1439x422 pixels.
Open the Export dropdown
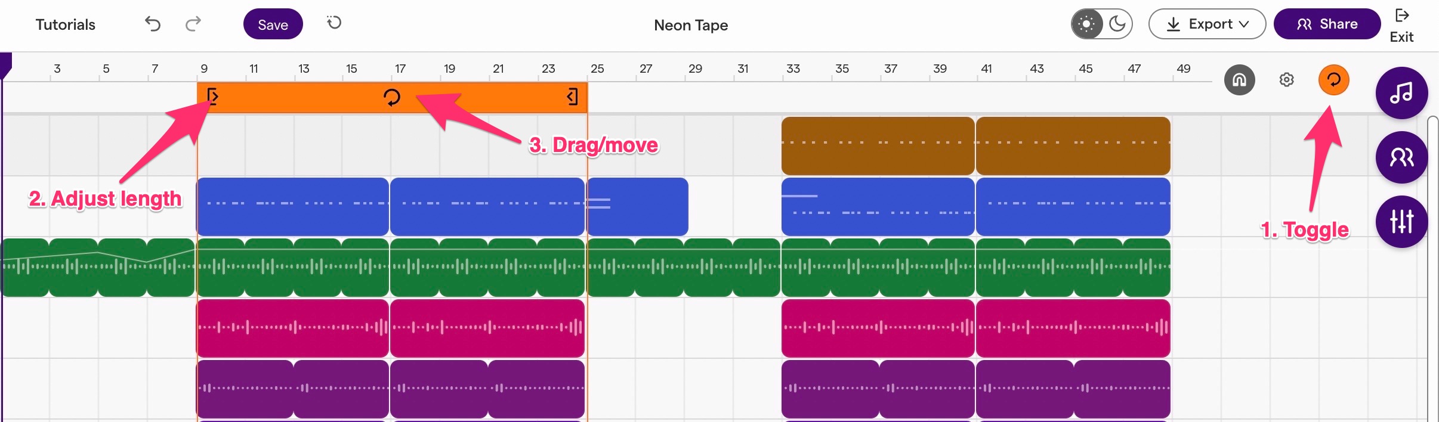(x=1207, y=24)
